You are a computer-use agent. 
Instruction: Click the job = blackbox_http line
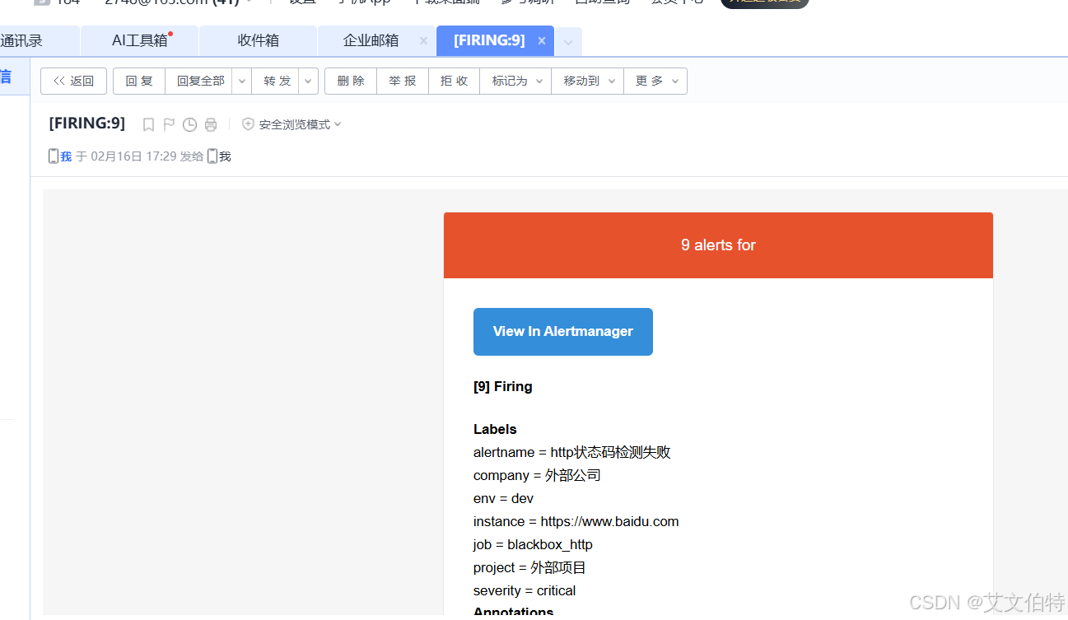point(533,544)
